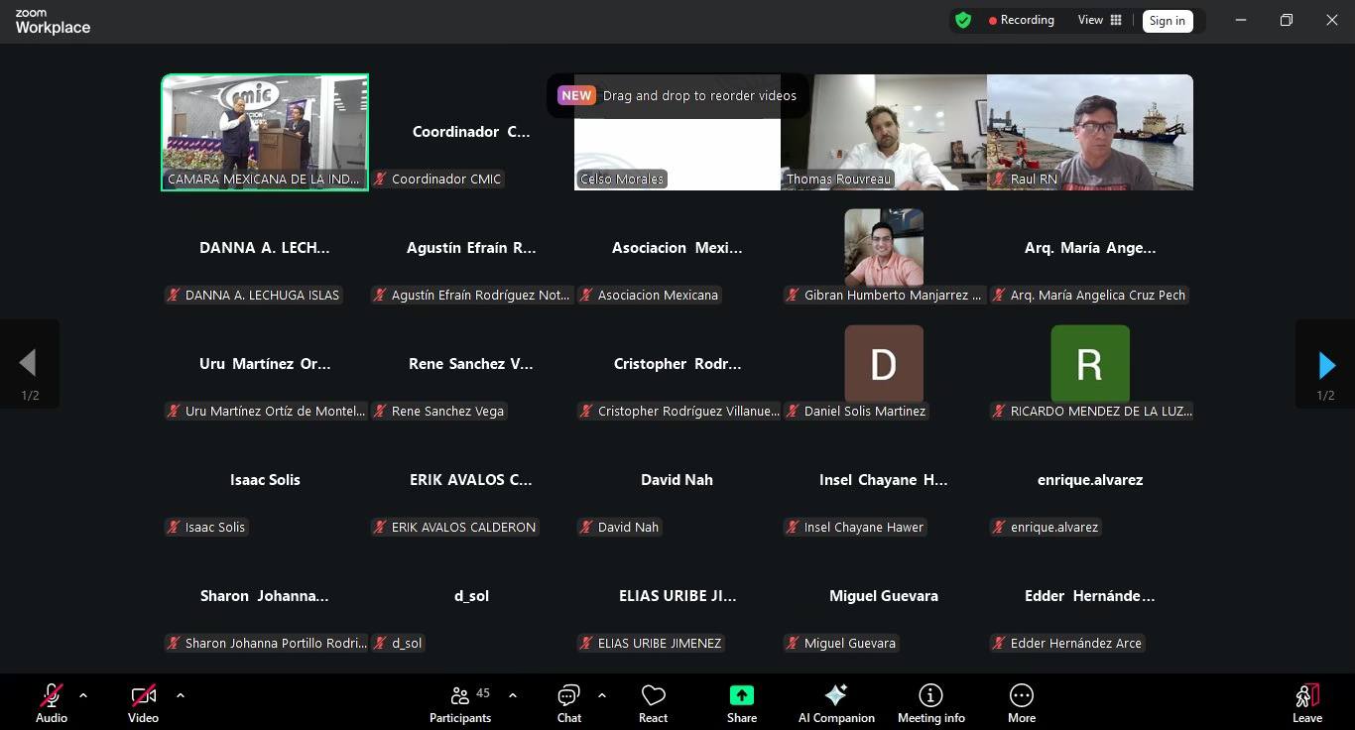Screen dimensions: 1355x730
Task: Unmute the microphone with the Audio button
Action: 52,702
